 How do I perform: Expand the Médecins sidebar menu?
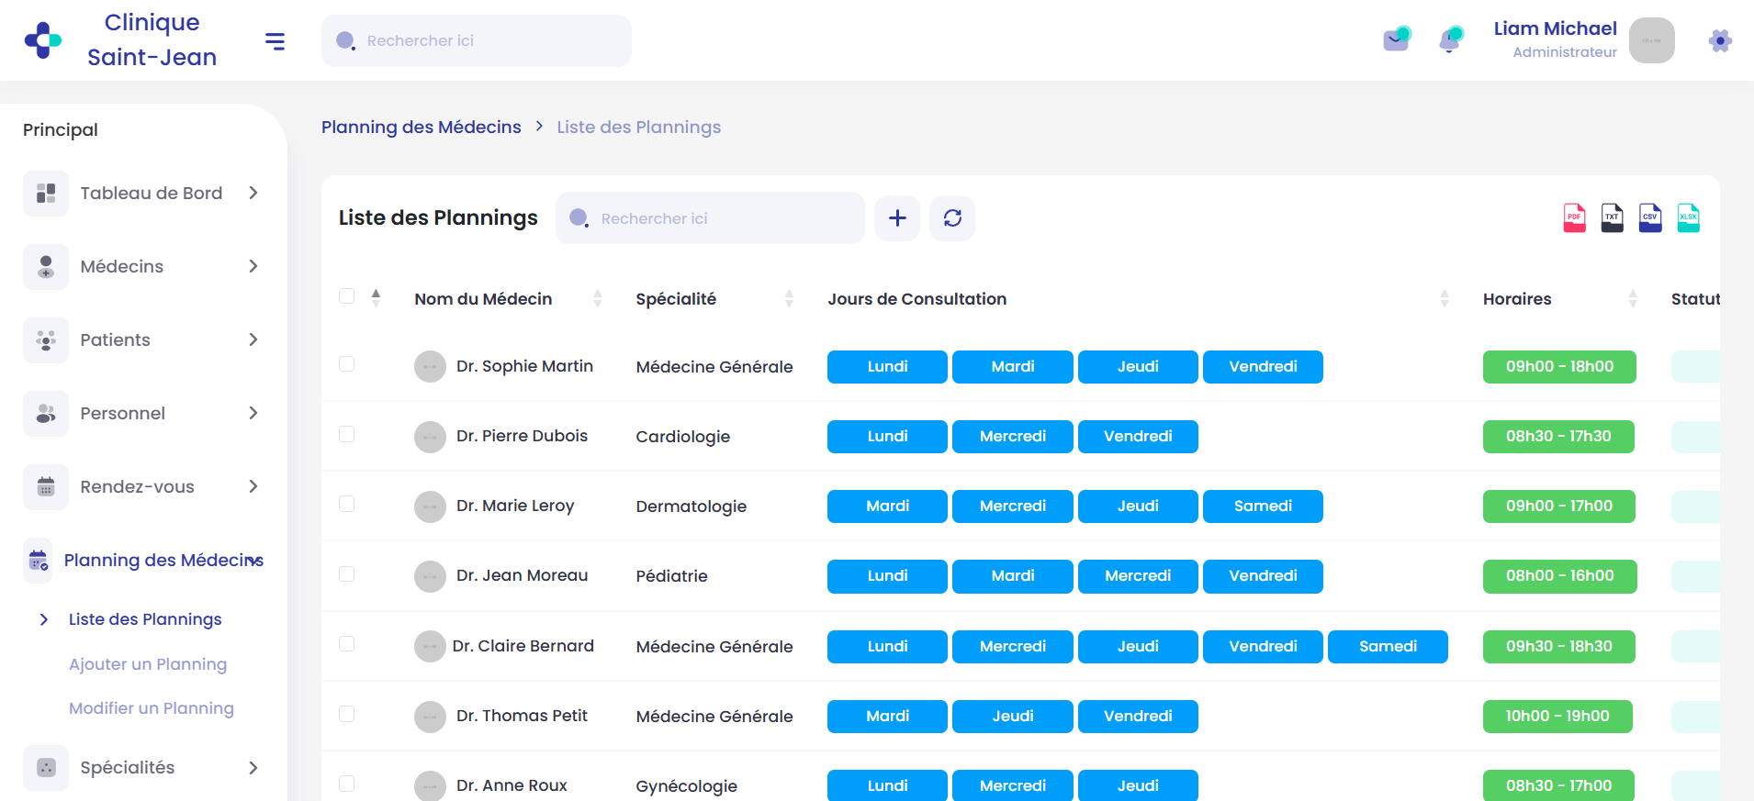[x=142, y=266]
